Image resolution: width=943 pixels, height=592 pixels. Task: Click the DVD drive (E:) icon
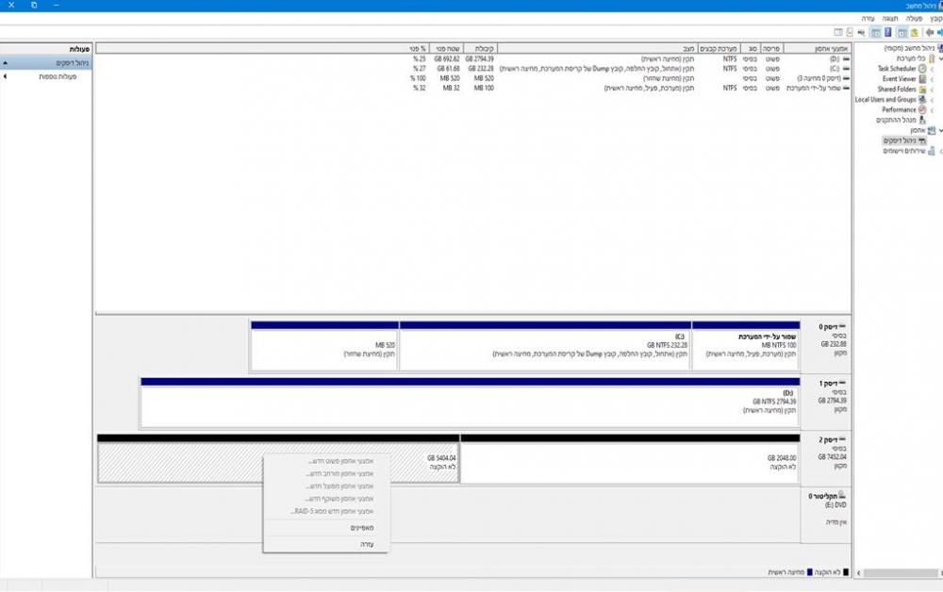842,495
